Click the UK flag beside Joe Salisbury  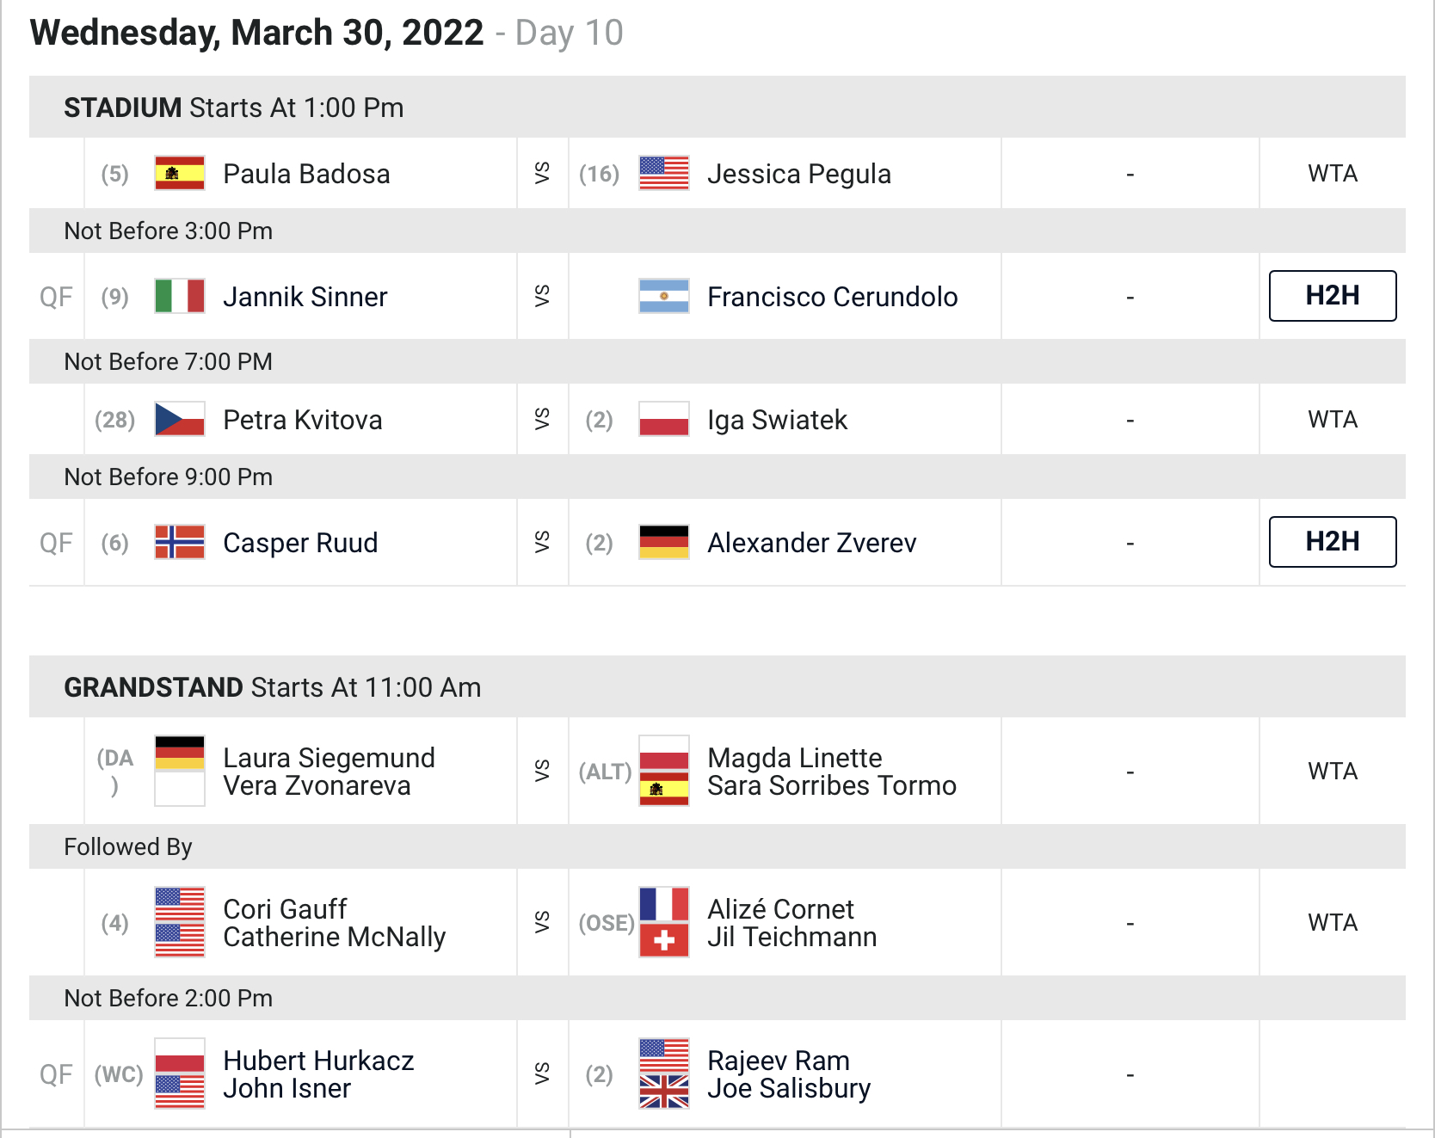[x=664, y=1092]
